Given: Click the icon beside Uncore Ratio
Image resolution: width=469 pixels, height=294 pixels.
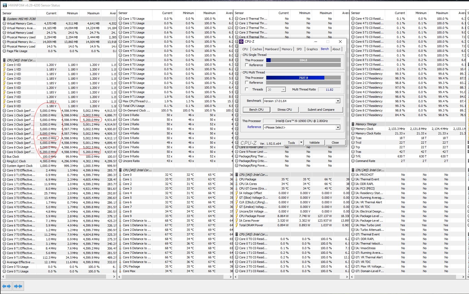Looking at the screenshot, I should (x=120, y=161).
